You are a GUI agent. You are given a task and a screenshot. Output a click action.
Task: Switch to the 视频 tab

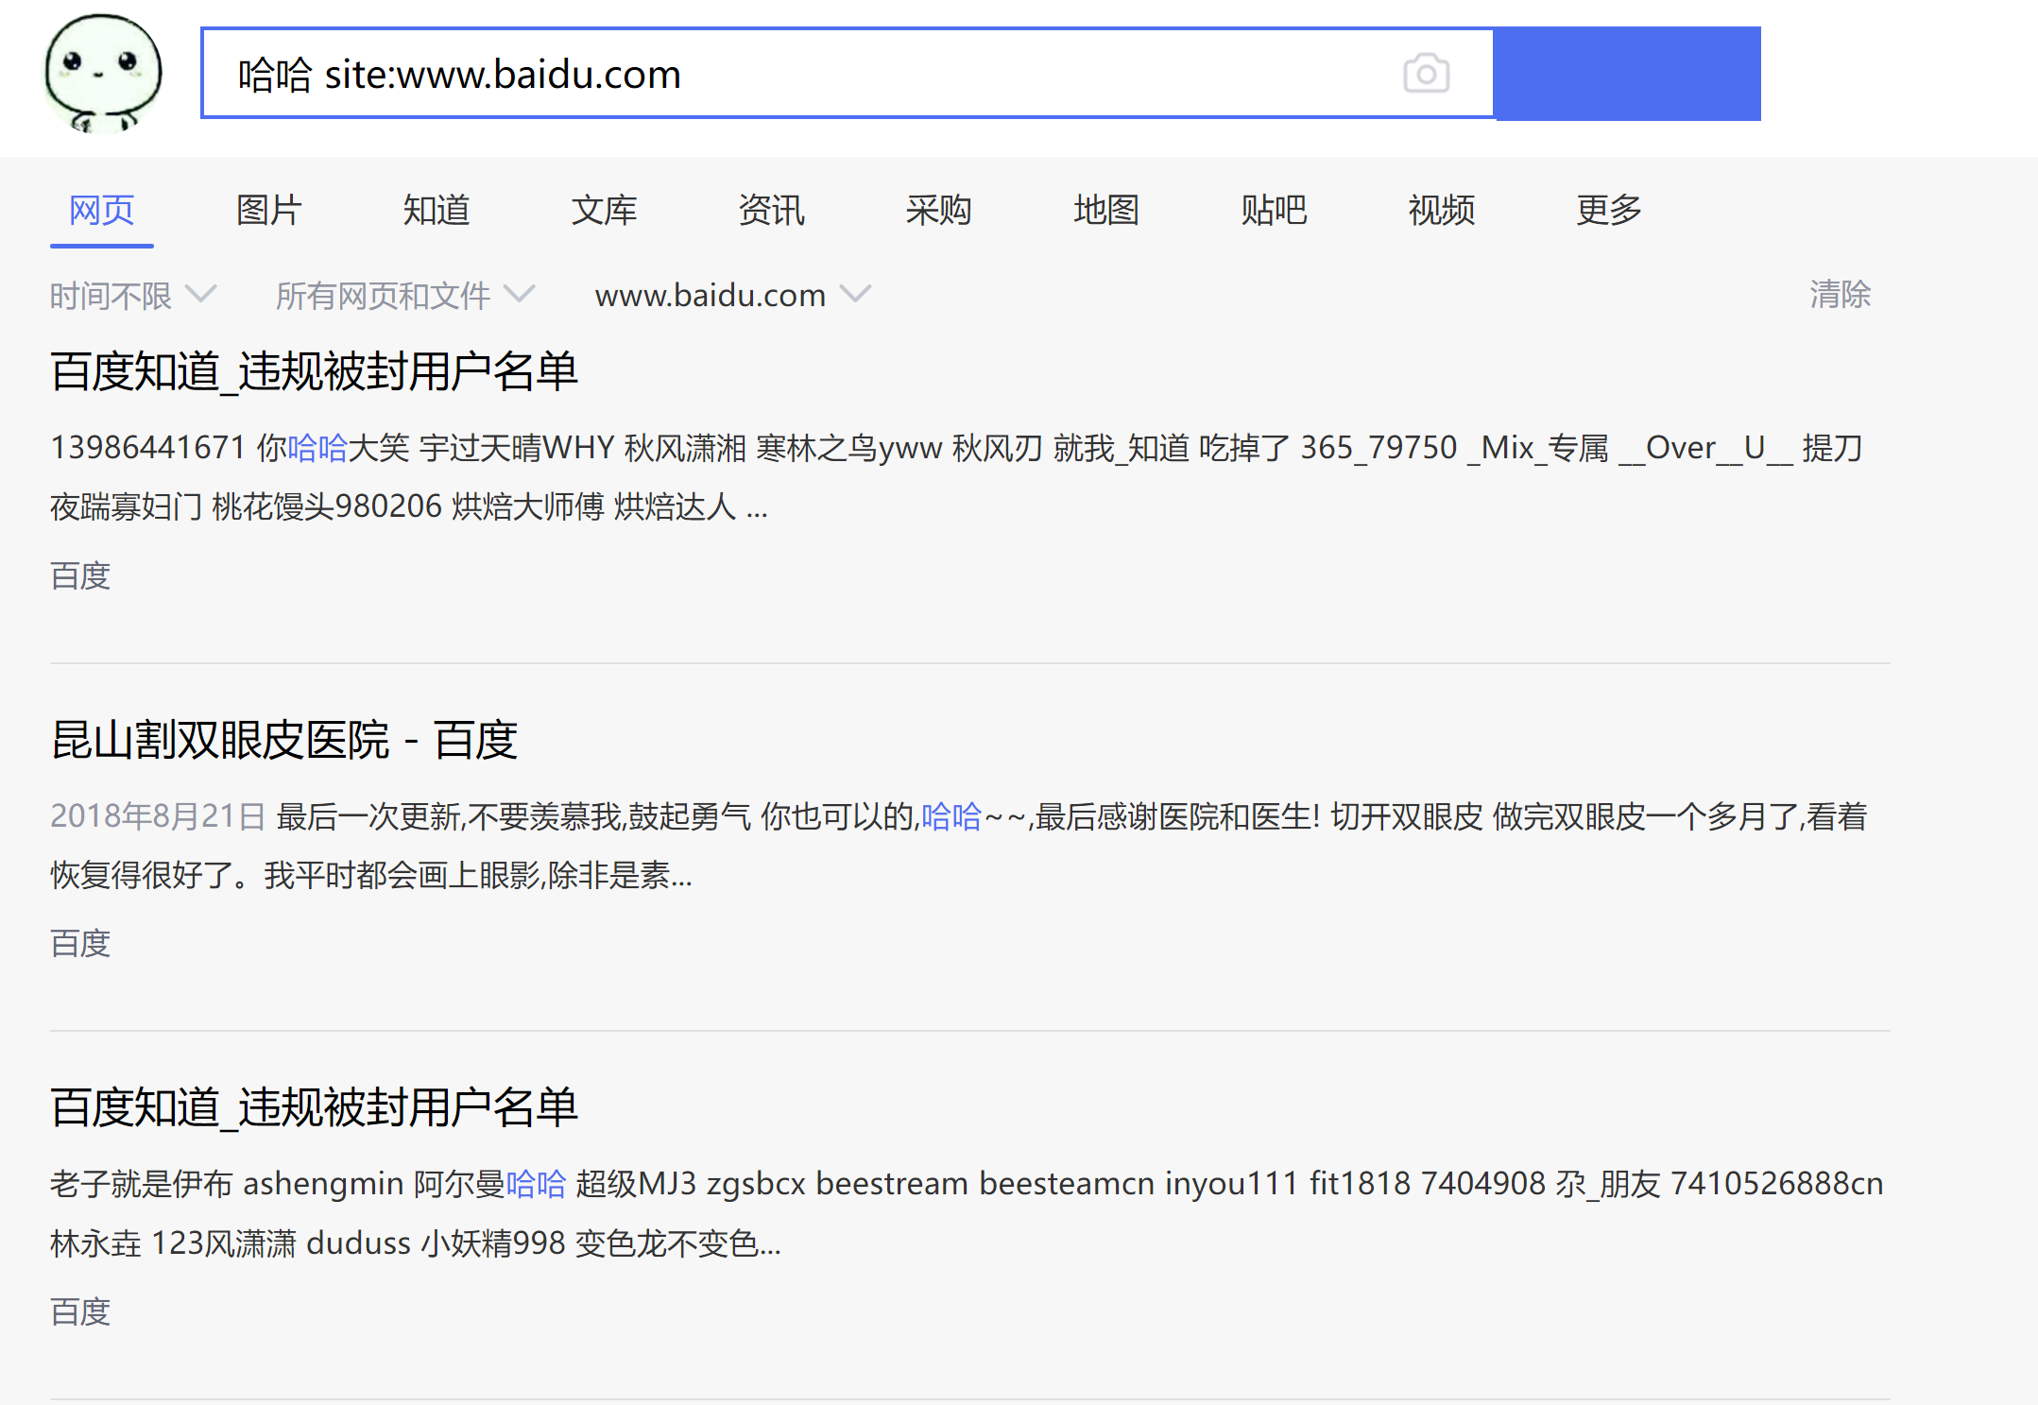[x=1441, y=210]
